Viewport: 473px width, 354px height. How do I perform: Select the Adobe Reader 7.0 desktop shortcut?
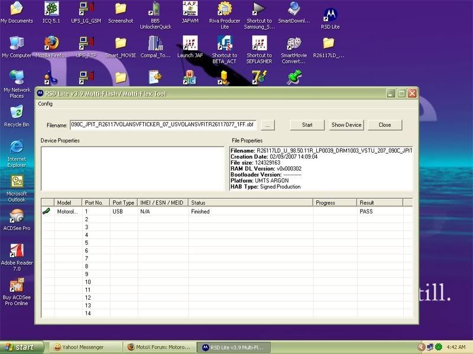pyautogui.click(x=17, y=257)
